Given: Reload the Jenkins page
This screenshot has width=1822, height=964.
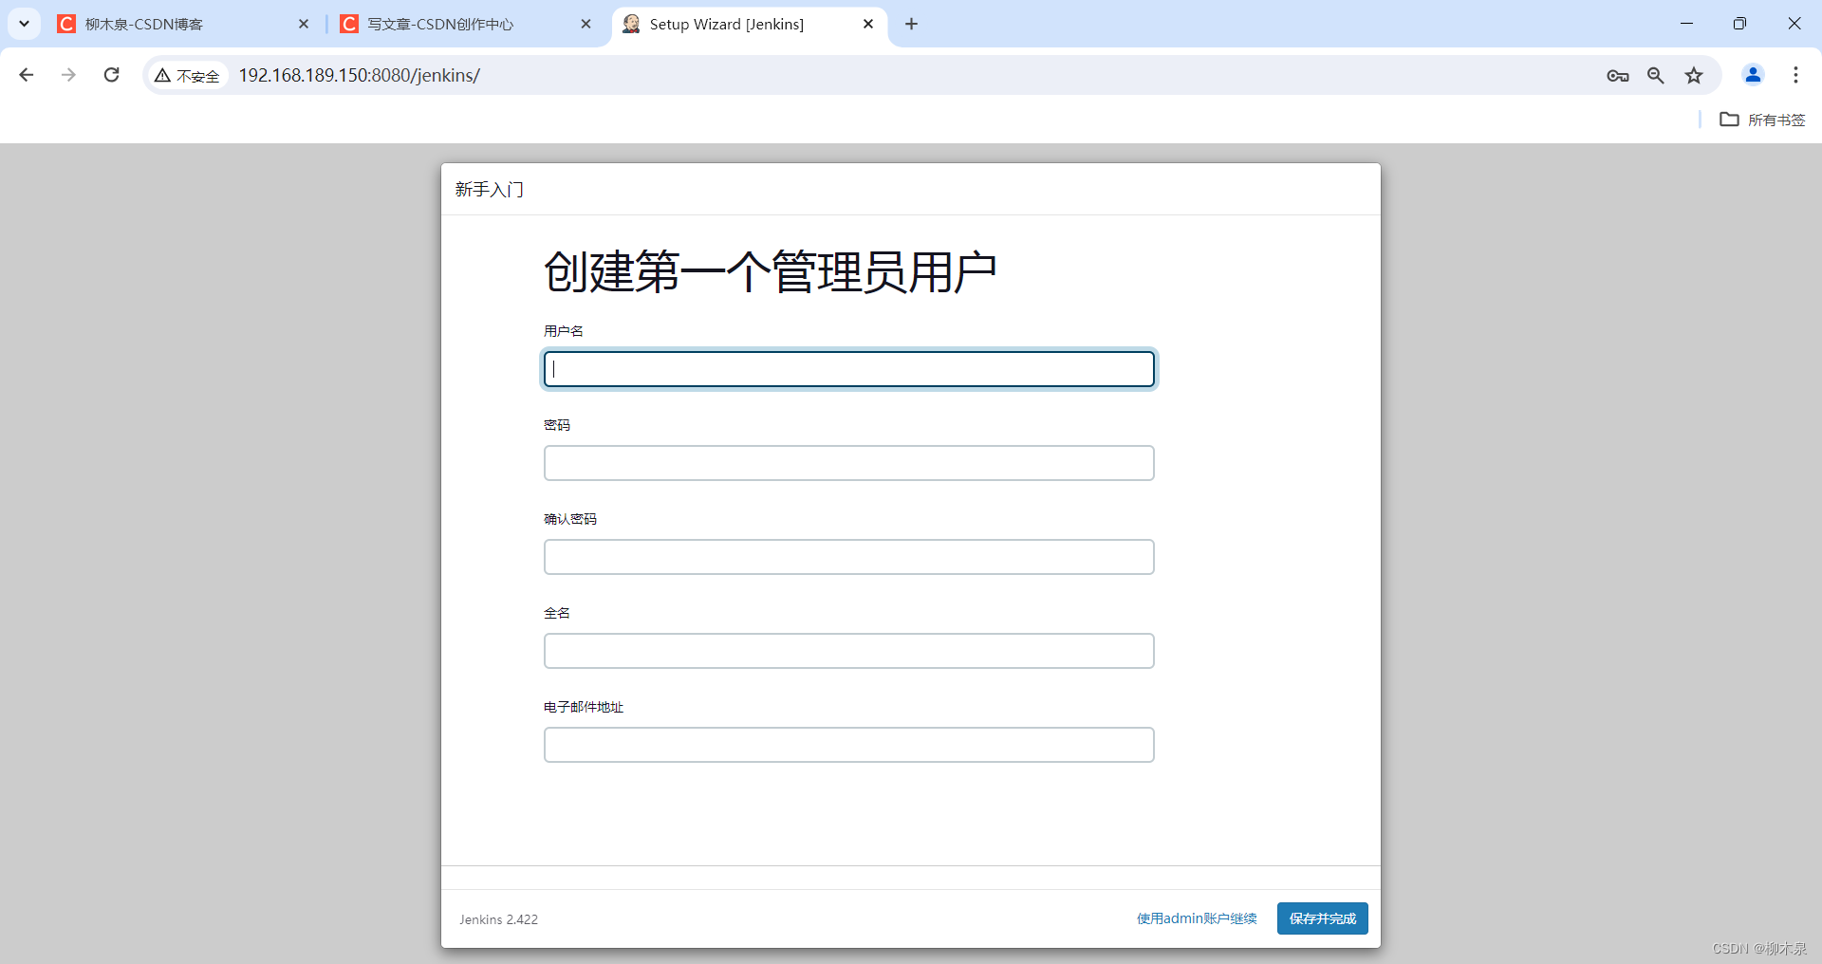Looking at the screenshot, I should tap(111, 75).
